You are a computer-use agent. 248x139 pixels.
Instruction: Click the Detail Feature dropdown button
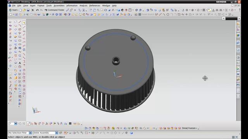pos(189,128)
